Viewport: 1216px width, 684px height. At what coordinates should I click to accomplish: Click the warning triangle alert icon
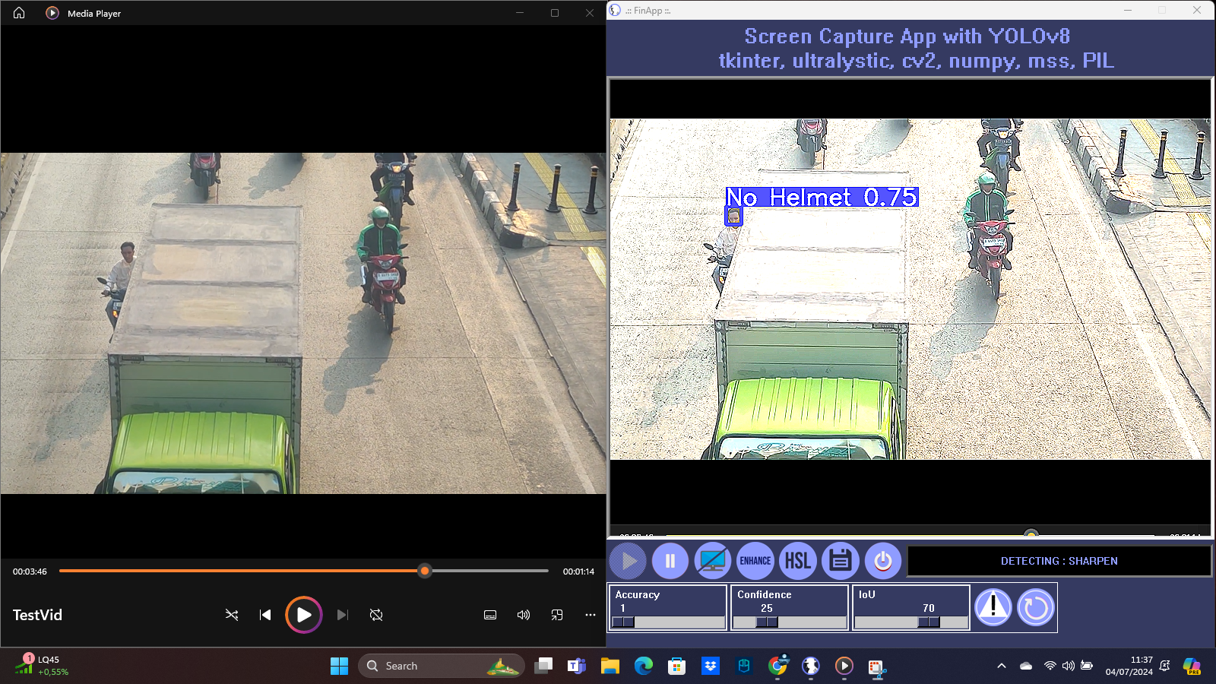(x=993, y=607)
